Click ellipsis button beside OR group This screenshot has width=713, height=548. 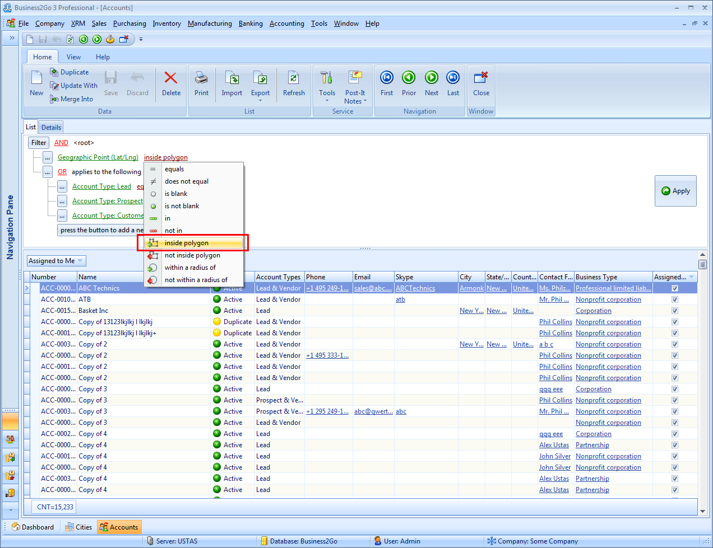pyautogui.click(x=48, y=172)
